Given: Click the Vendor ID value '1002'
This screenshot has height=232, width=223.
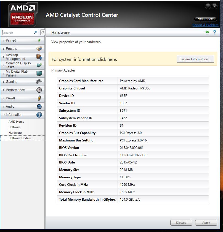Looking at the screenshot, I should click(x=123, y=103).
